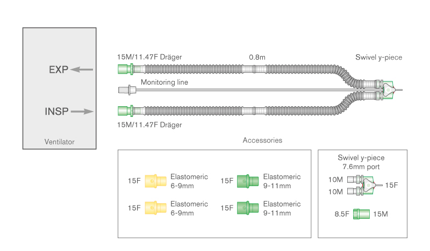Image resolution: width=430 pixels, height=251 pixels.
Task: Select the upper green elastomeric 9-11mm connector
Action: pos(248,181)
